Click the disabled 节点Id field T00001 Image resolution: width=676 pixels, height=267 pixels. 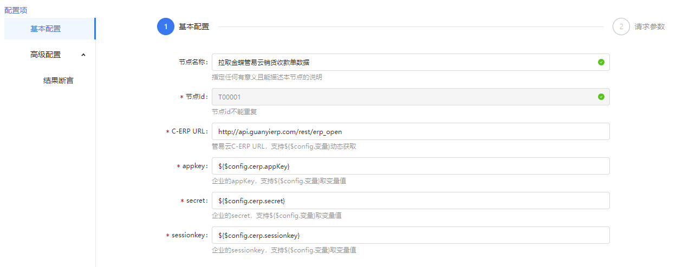tap(401, 97)
